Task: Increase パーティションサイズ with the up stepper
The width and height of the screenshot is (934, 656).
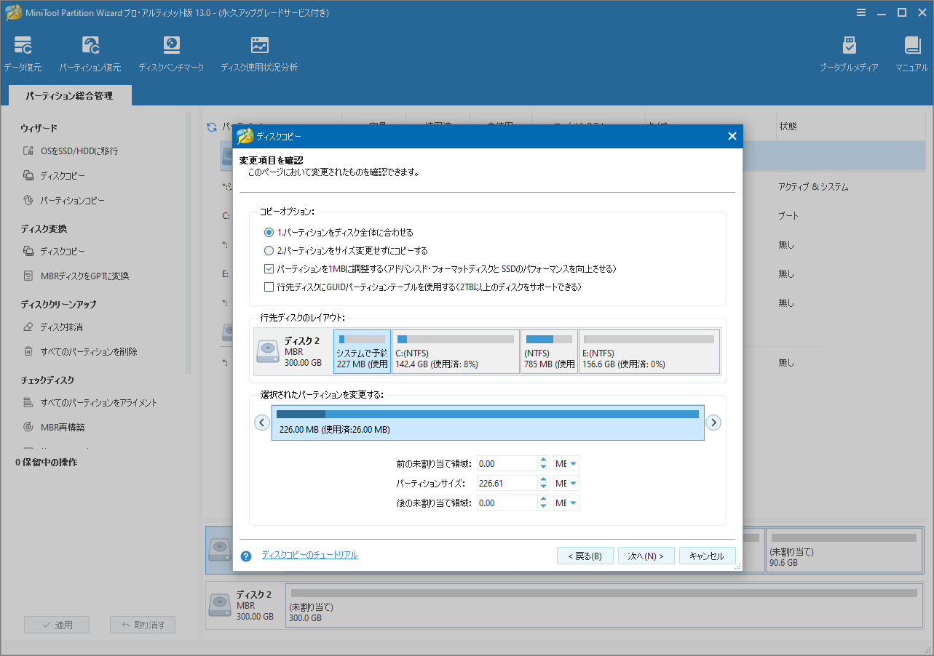Action: pyautogui.click(x=542, y=479)
